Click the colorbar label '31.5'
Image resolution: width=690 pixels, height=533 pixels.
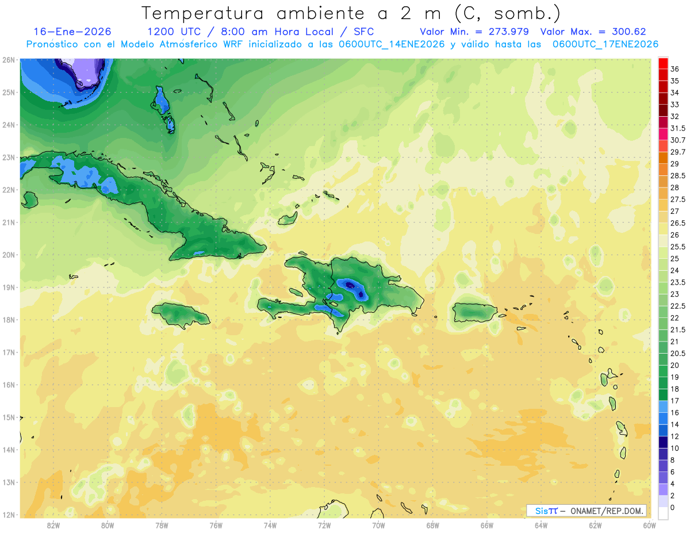tap(678, 128)
